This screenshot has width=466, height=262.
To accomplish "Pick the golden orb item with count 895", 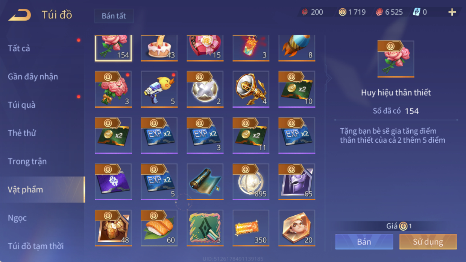I will point(251,182).
